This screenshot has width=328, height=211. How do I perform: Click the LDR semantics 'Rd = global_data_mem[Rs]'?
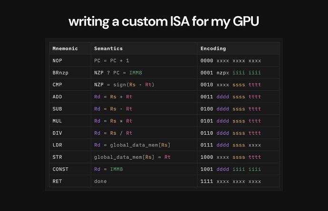click(132, 145)
